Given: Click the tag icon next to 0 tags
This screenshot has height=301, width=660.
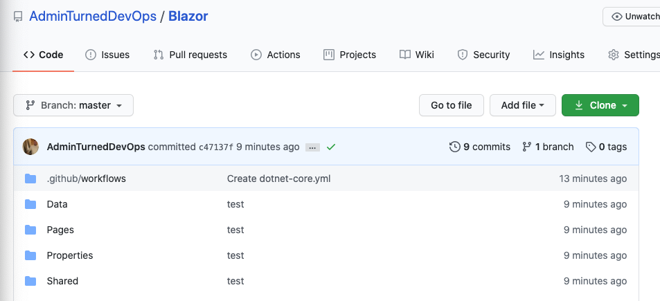Looking at the screenshot, I should click(590, 147).
